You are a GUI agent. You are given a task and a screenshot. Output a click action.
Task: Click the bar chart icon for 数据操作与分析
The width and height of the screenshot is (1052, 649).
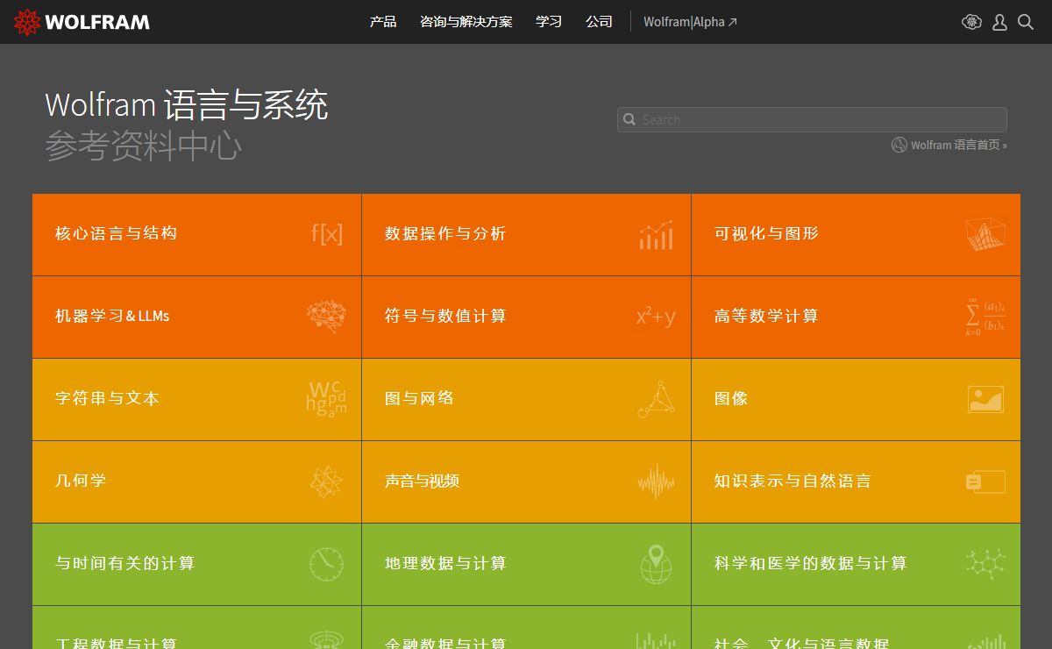pos(656,234)
